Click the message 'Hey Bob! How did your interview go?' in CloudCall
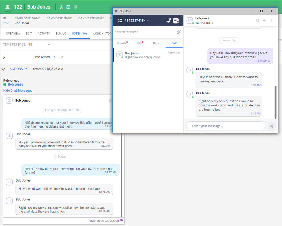This screenshot has height=226, width=282. pyautogui.click(x=240, y=56)
